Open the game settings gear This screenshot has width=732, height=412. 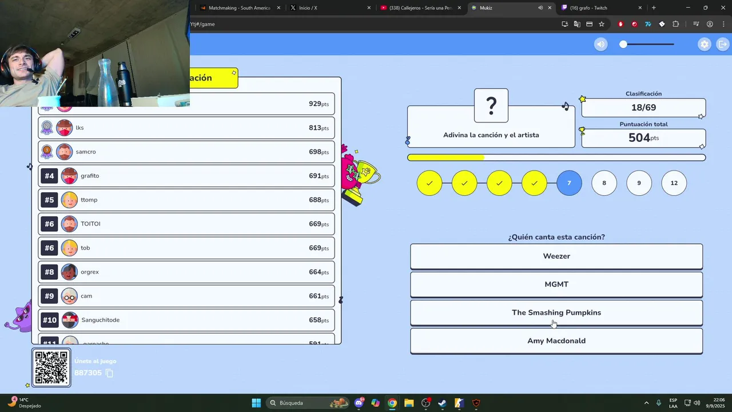coord(705,44)
